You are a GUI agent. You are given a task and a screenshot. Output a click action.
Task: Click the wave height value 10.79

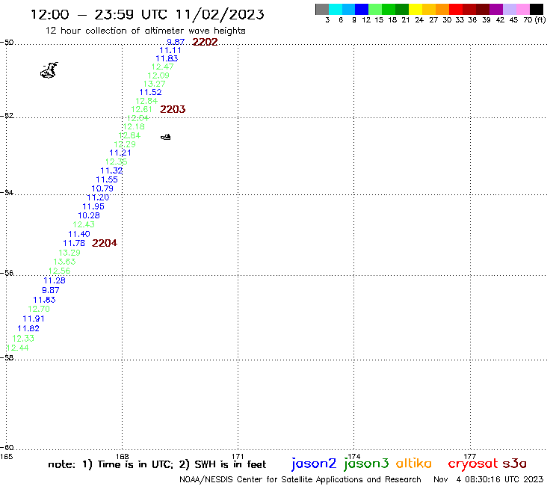click(102, 189)
